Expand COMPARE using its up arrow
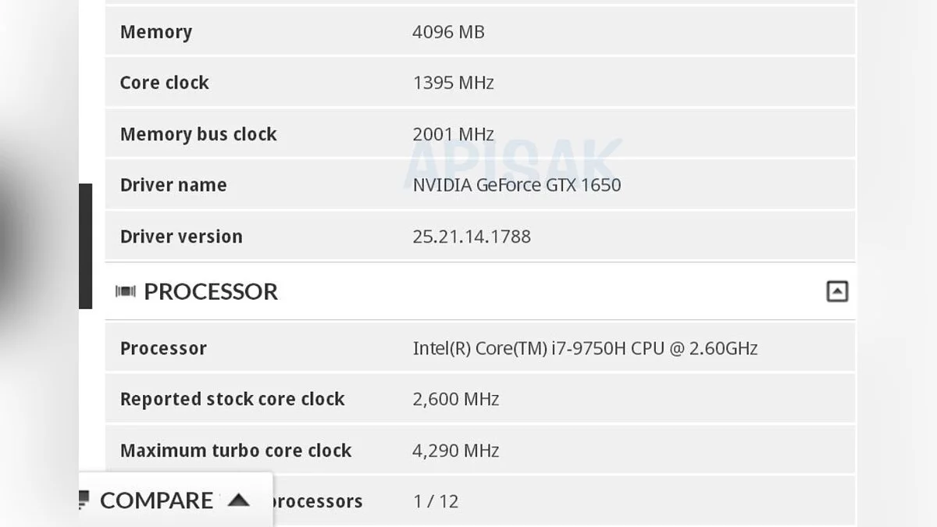The height and width of the screenshot is (527, 937). pos(239,500)
